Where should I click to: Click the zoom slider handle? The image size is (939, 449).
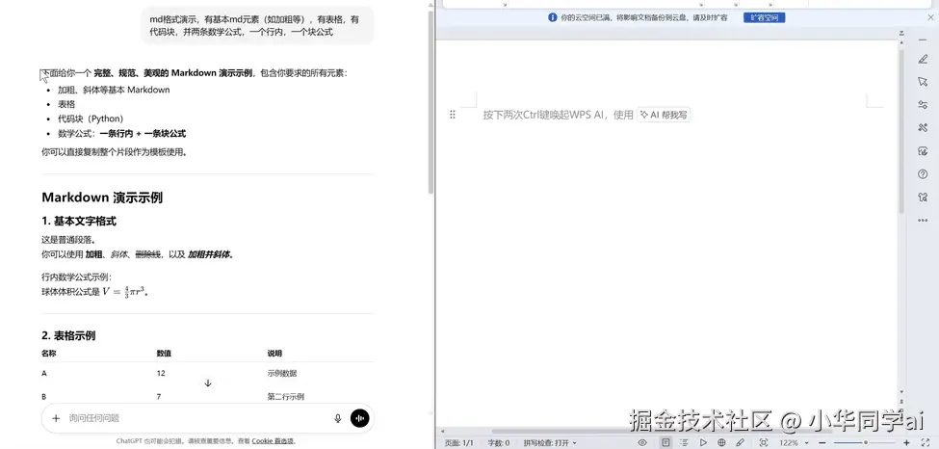865,442
